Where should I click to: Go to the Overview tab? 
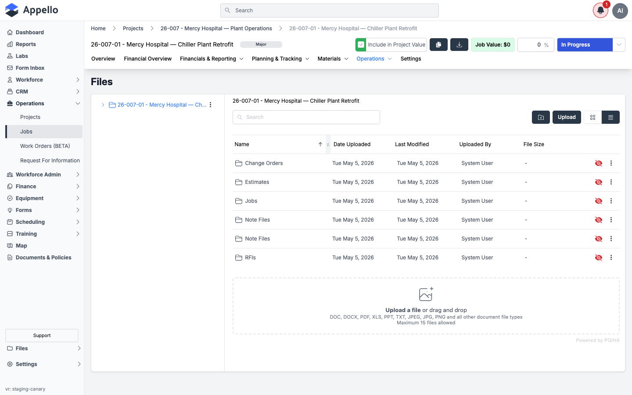(x=103, y=59)
